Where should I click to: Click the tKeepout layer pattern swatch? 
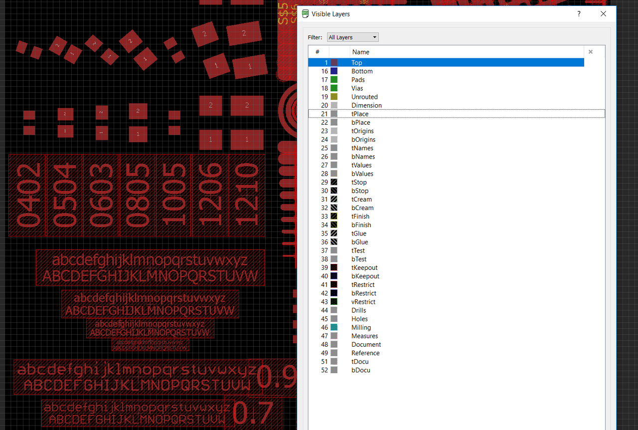tap(334, 267)
